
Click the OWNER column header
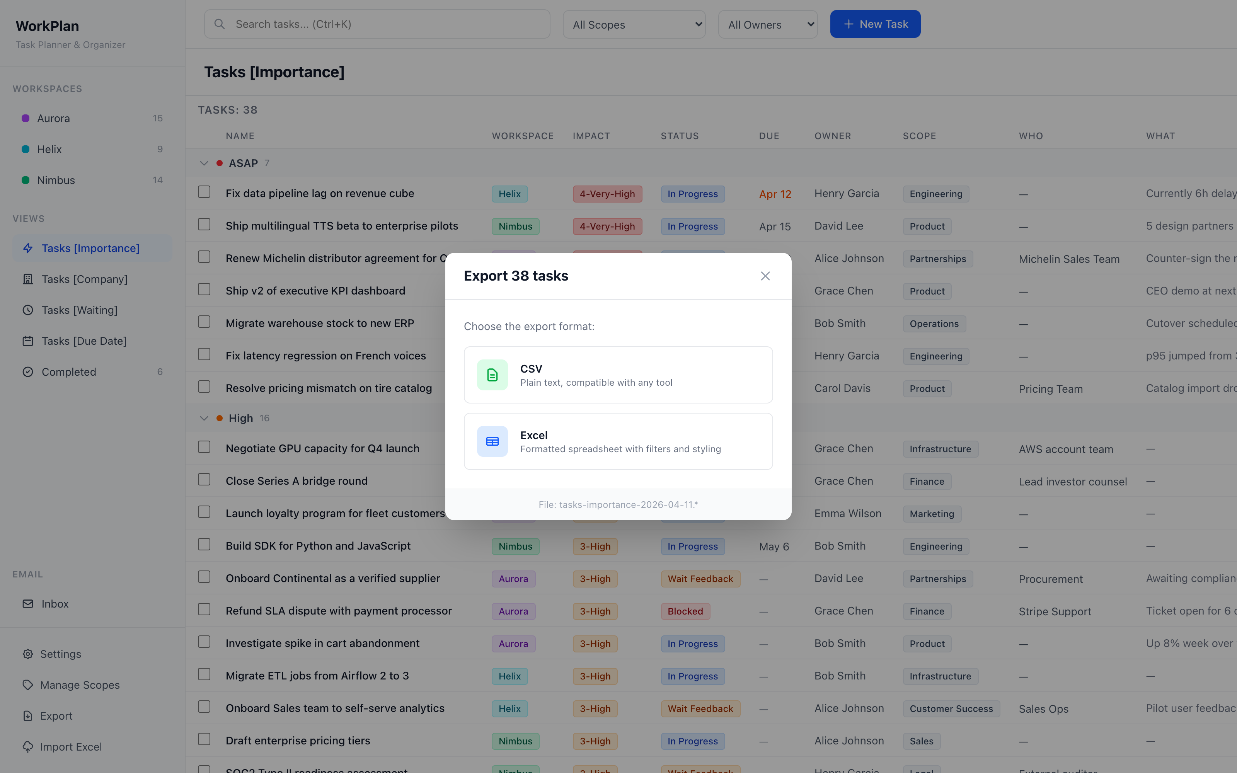833,136
